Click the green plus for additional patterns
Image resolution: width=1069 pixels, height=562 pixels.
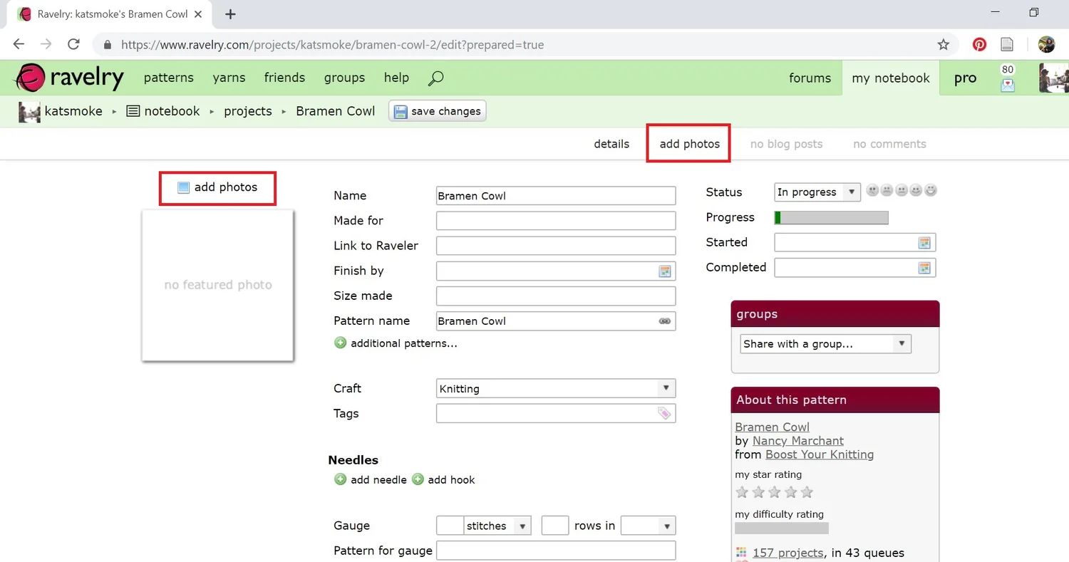[x=341, y=343]
